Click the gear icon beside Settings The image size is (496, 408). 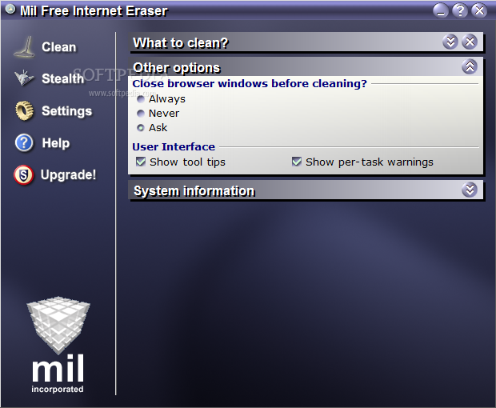point(24,110)
